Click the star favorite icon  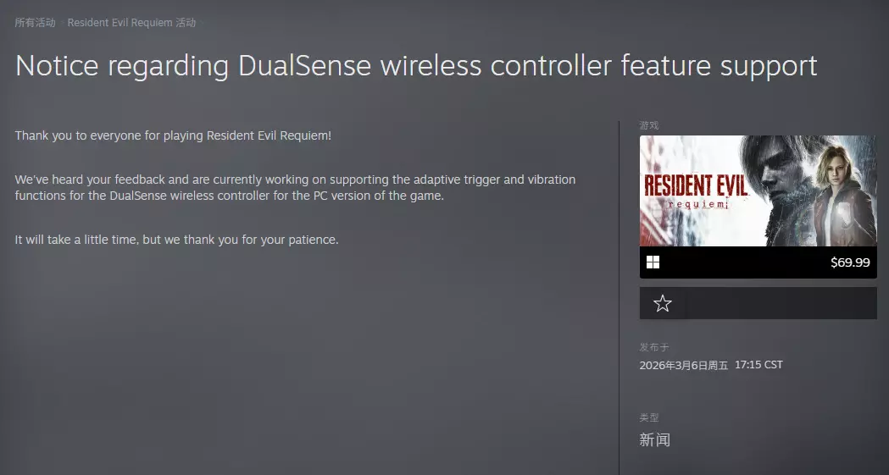[x=662, y=303]
